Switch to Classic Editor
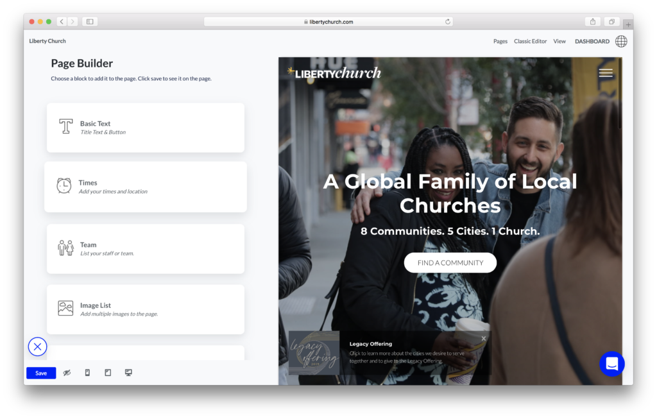 click(530, 41)
